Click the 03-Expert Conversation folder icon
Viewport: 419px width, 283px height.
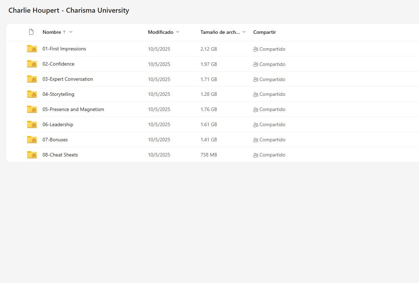[x=32, y=79]
